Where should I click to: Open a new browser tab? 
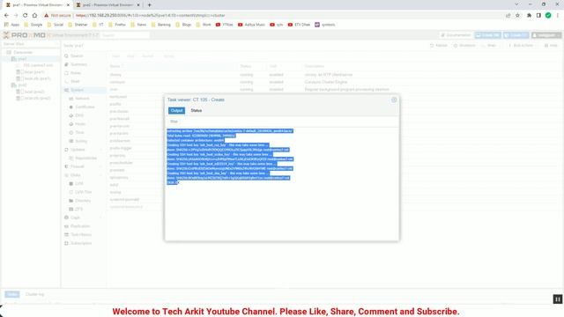(149, 5)
